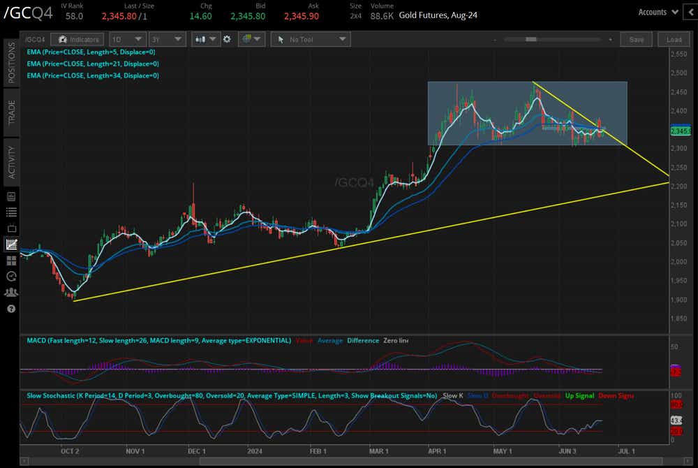Click the IV Rank value 58.0
698x468 pixels.
(x=74, y=16)
